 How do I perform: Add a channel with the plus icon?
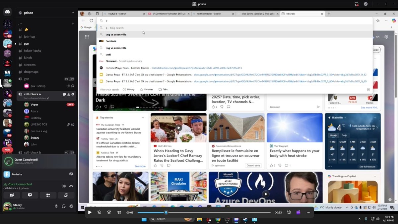[73, 23]
